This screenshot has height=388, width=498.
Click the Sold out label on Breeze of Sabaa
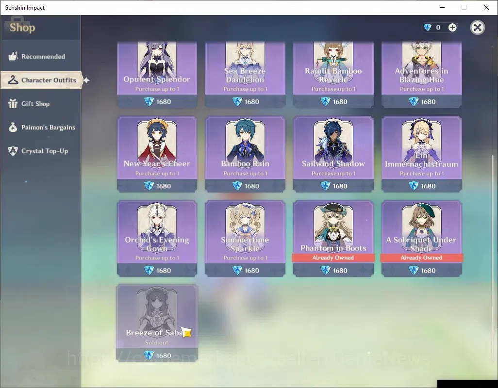157,342
